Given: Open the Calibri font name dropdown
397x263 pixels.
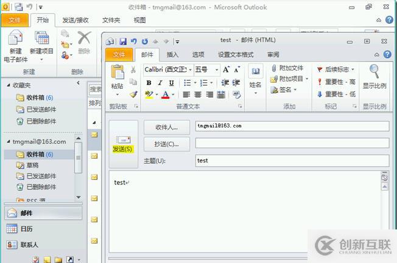Looking at the screenshot, I should point(190,70).
